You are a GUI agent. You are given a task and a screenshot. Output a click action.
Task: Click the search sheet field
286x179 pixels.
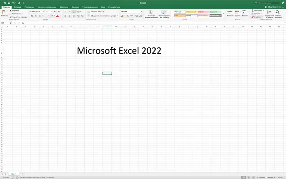267,3
